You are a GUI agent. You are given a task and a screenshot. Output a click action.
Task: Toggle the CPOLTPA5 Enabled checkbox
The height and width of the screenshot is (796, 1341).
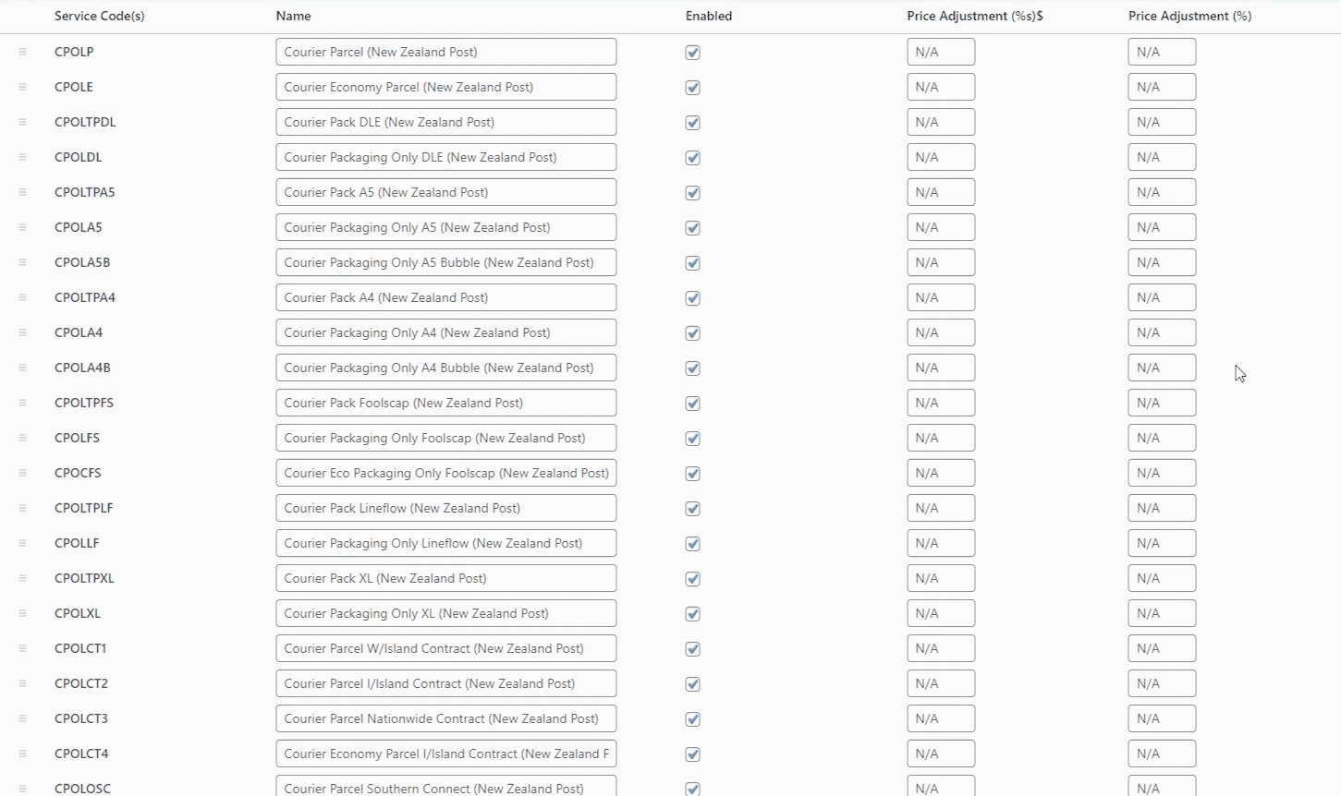(692, 193)
